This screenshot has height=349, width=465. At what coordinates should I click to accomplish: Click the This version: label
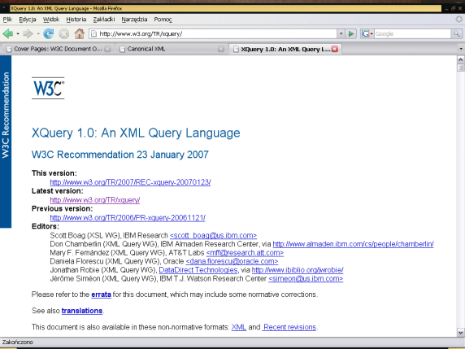click(x=54, y=173)
